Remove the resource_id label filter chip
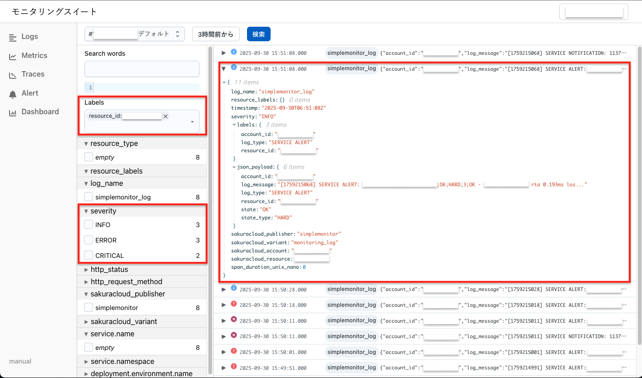Screen dimensions: 642x378 [x=165, y=116]
